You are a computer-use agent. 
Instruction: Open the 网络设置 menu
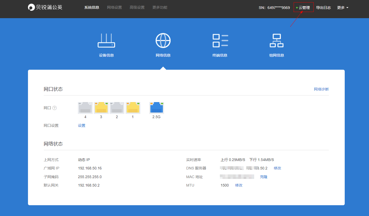coord(114,7)
